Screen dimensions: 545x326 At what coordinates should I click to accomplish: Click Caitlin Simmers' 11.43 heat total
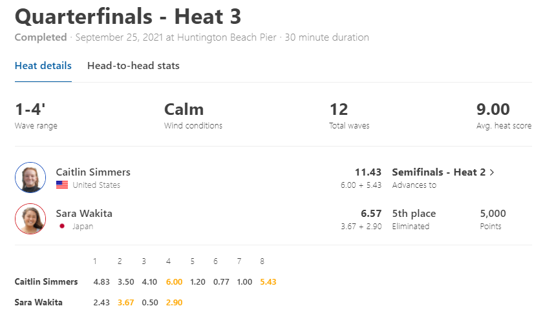click(x=368, y=172)
